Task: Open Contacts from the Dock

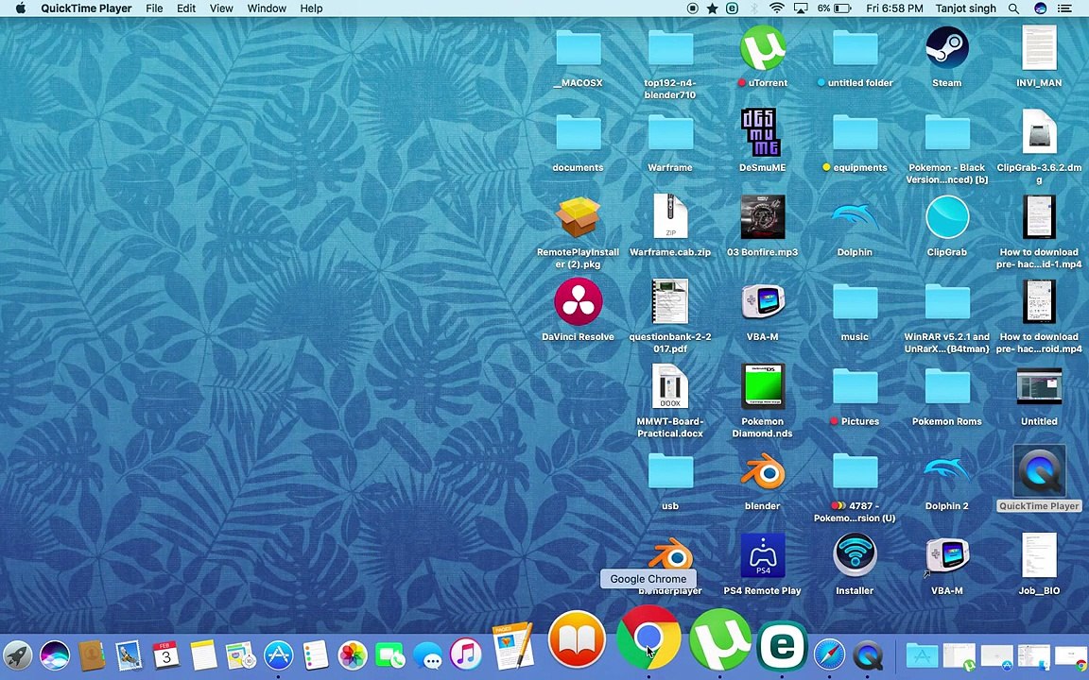Action: (91, 655)
